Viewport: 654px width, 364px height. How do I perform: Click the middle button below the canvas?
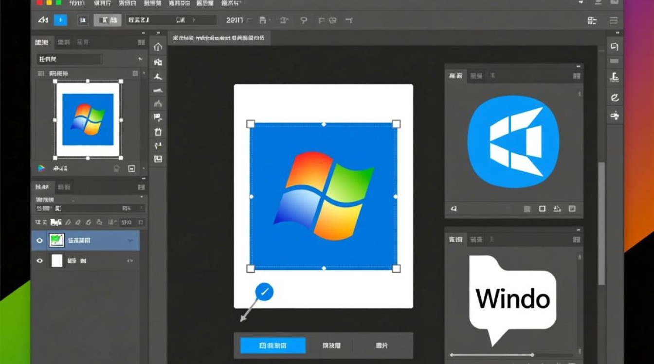pyautogui.click(x=331, y=346)
